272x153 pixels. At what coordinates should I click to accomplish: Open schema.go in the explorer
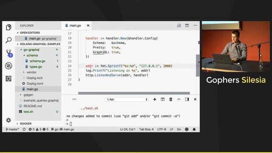tap(38, 61)
